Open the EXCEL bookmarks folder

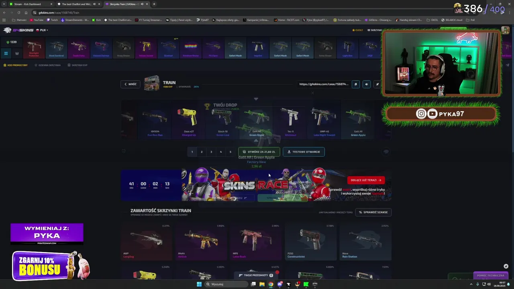click(x=432, y=20)
